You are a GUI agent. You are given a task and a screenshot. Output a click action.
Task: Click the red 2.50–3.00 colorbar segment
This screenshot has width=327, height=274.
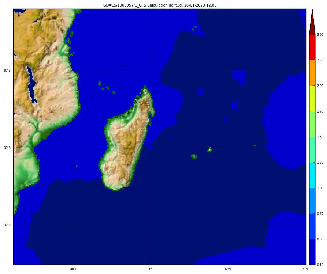point(312,47)
